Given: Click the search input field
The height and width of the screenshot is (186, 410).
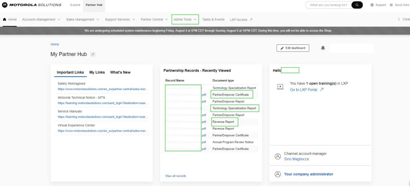Looking at the screenshot, I should [x=328, y=5].
